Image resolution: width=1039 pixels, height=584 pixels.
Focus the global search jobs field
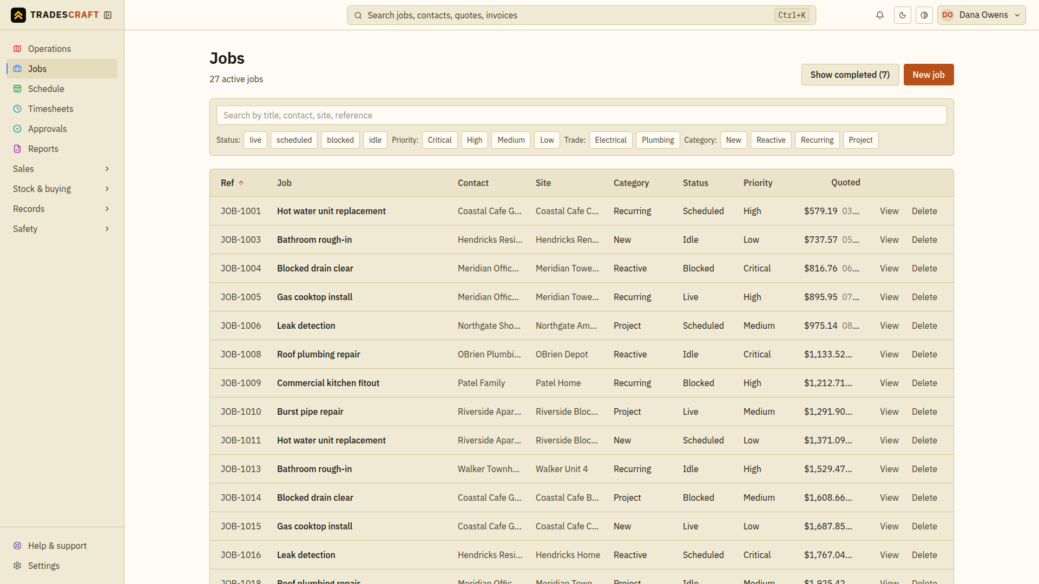coord(581,15)
